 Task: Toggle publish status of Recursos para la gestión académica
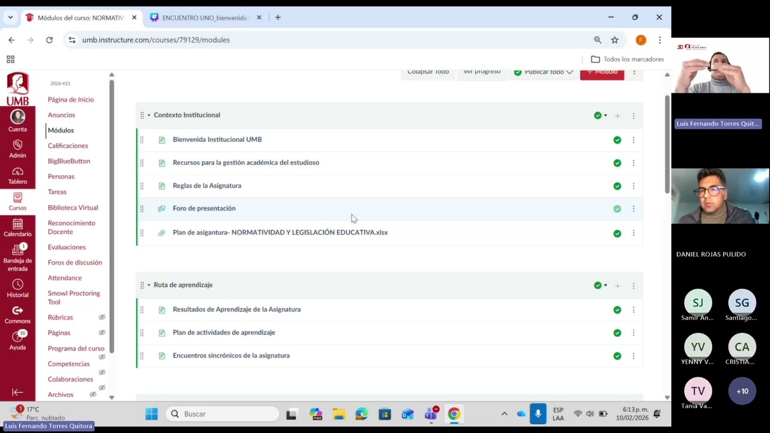click(x=617, y=163)
